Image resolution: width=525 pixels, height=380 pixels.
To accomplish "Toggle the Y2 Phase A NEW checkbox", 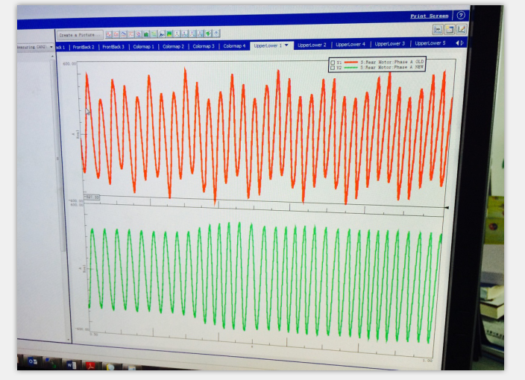I will pyautogui.click(x=333, y=68).
